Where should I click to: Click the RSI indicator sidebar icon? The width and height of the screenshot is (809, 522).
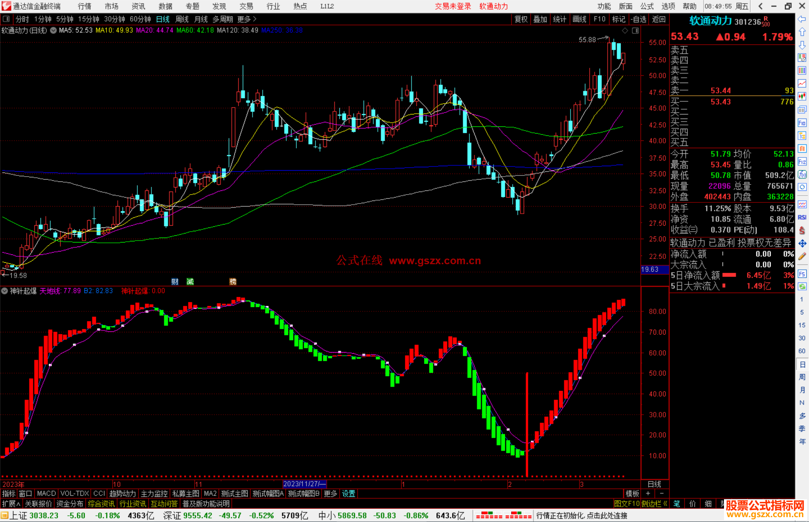802,217
